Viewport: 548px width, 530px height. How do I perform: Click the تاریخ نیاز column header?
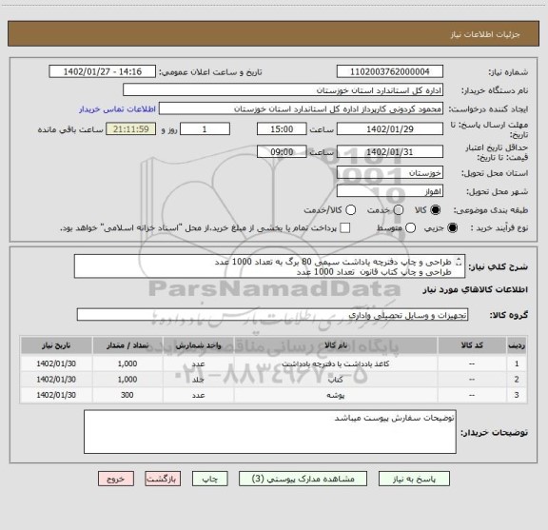(x=56, y=345)
